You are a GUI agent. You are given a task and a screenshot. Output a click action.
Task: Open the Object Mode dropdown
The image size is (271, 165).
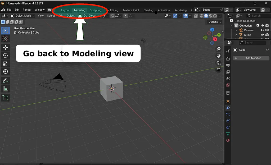click(22, 16)
